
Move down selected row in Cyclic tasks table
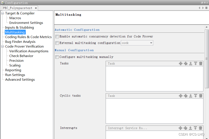(x=195, y=96)
